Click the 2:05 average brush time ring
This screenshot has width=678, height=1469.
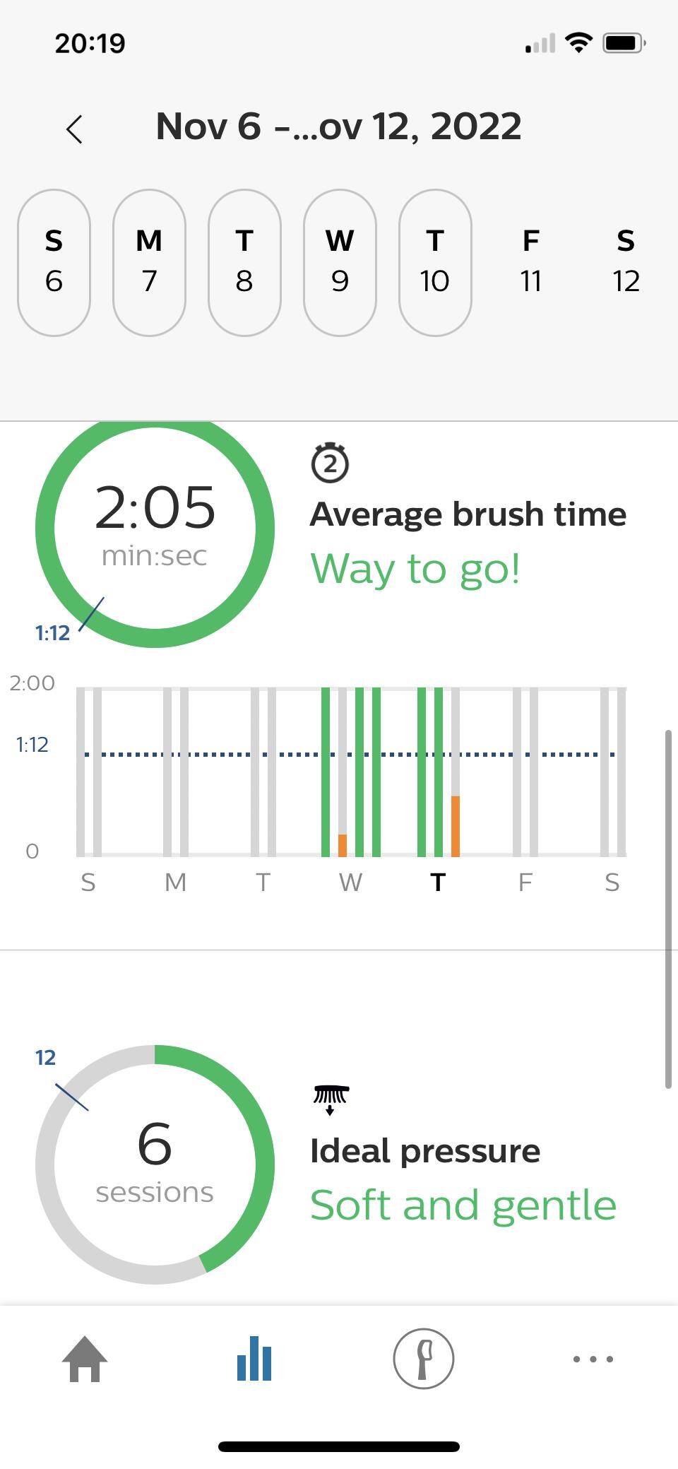coord(155,527)
